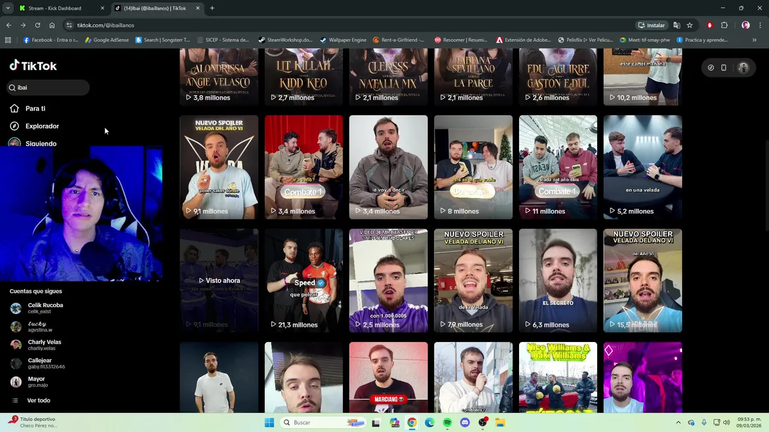
Task: Open a new Chrome tab
Action: [x=212, y=8]
